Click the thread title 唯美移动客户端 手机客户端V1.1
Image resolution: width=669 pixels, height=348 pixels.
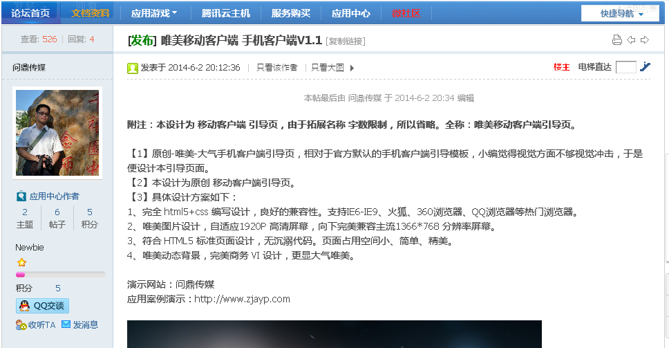[241, 40]
